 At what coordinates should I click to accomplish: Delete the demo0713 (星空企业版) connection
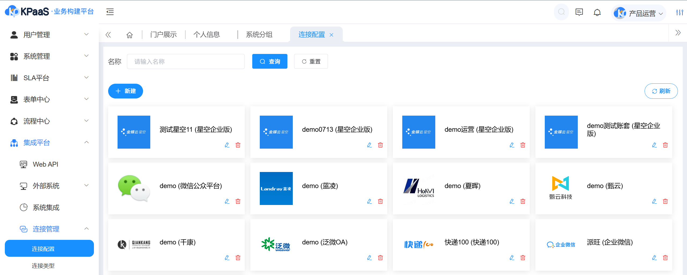coord(380,145)
